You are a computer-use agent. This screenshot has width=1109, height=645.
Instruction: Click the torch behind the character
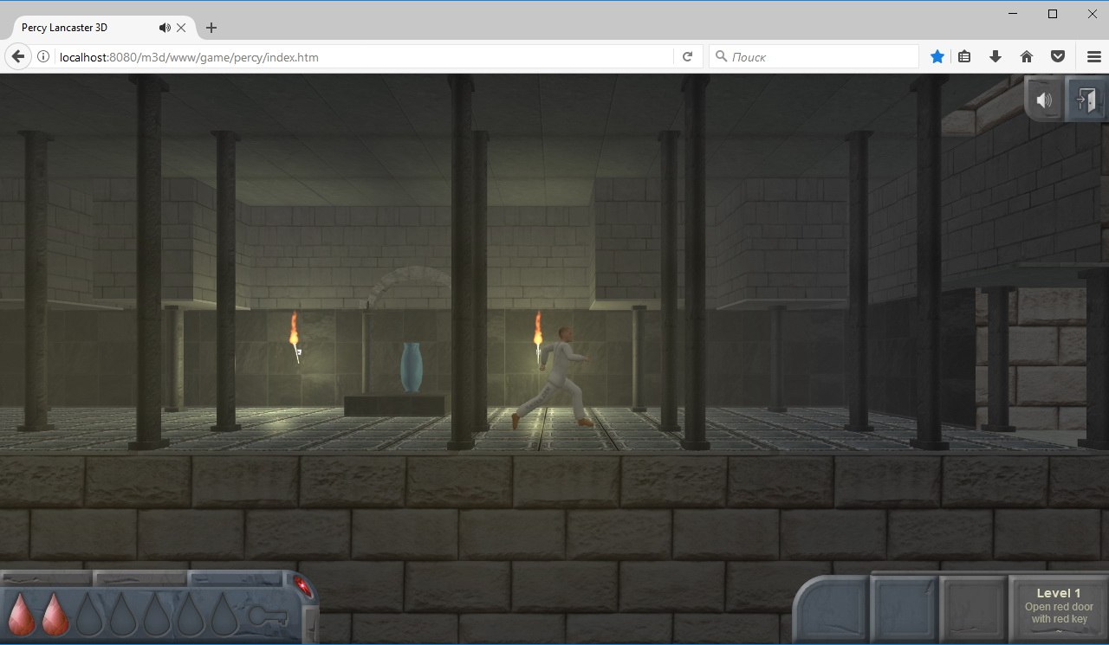point(538,338)
